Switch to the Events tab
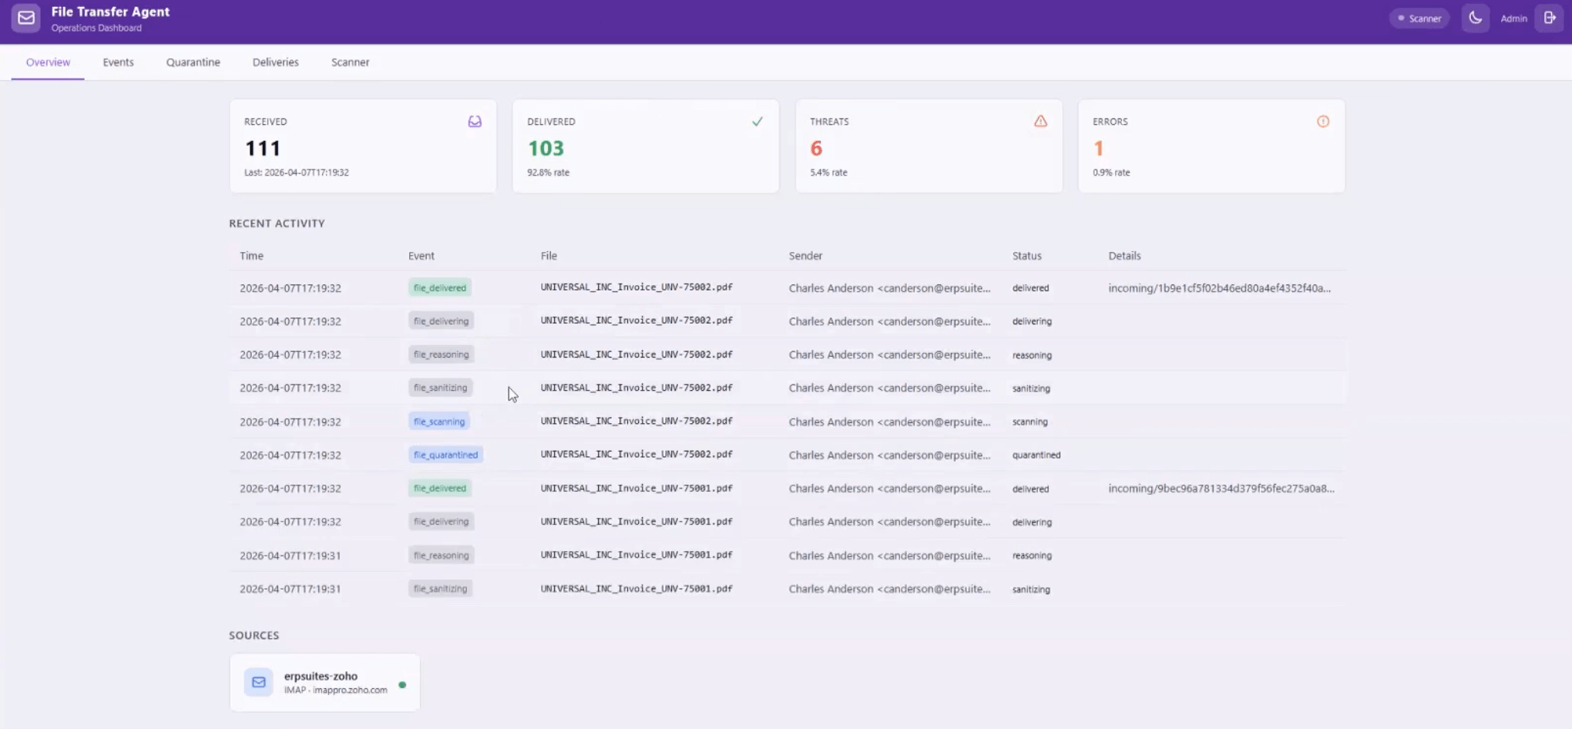This screenshot has width=1572, height=729. (x=118, y=62)
